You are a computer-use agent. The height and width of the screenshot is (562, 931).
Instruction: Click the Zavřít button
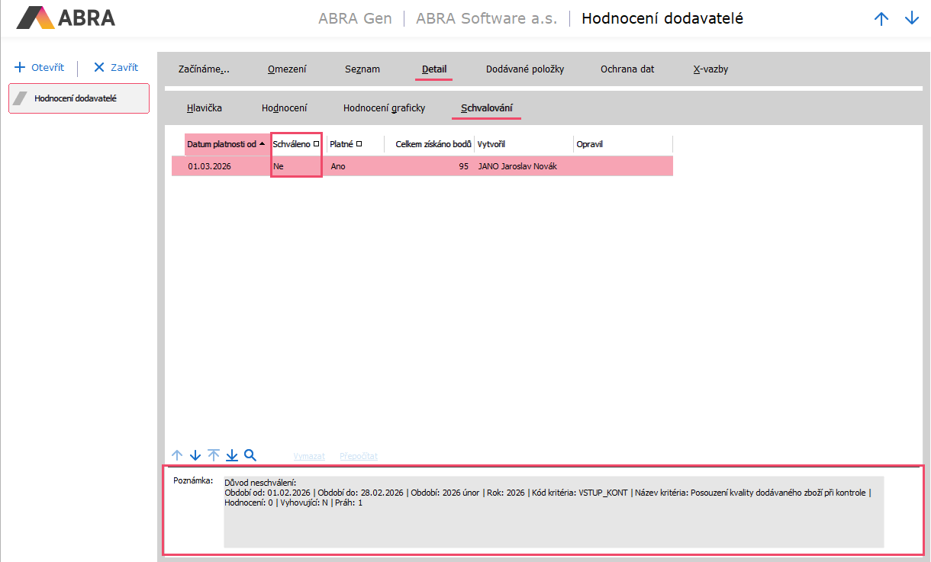pos(116,68)
